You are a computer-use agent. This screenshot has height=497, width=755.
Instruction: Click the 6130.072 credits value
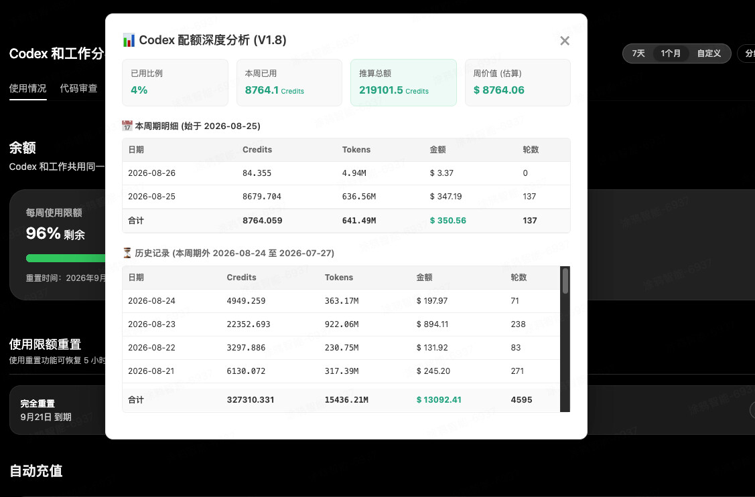point(246,371)
